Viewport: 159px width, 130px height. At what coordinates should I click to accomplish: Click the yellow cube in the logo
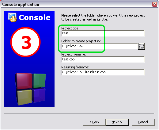(x=24, y=97)
